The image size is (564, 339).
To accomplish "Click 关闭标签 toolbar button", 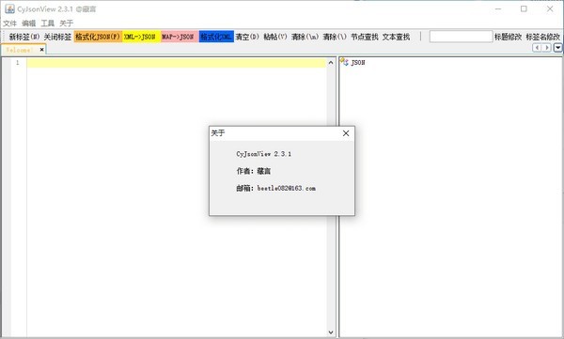I will pyautogui.click(x=57, y=37).
